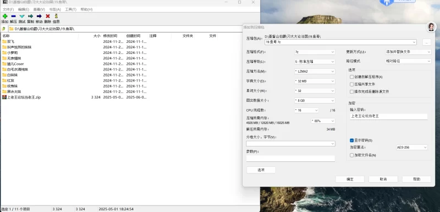Click the 7-Zip window title icon
440x212 pixels.
click(x=5, y=2)
